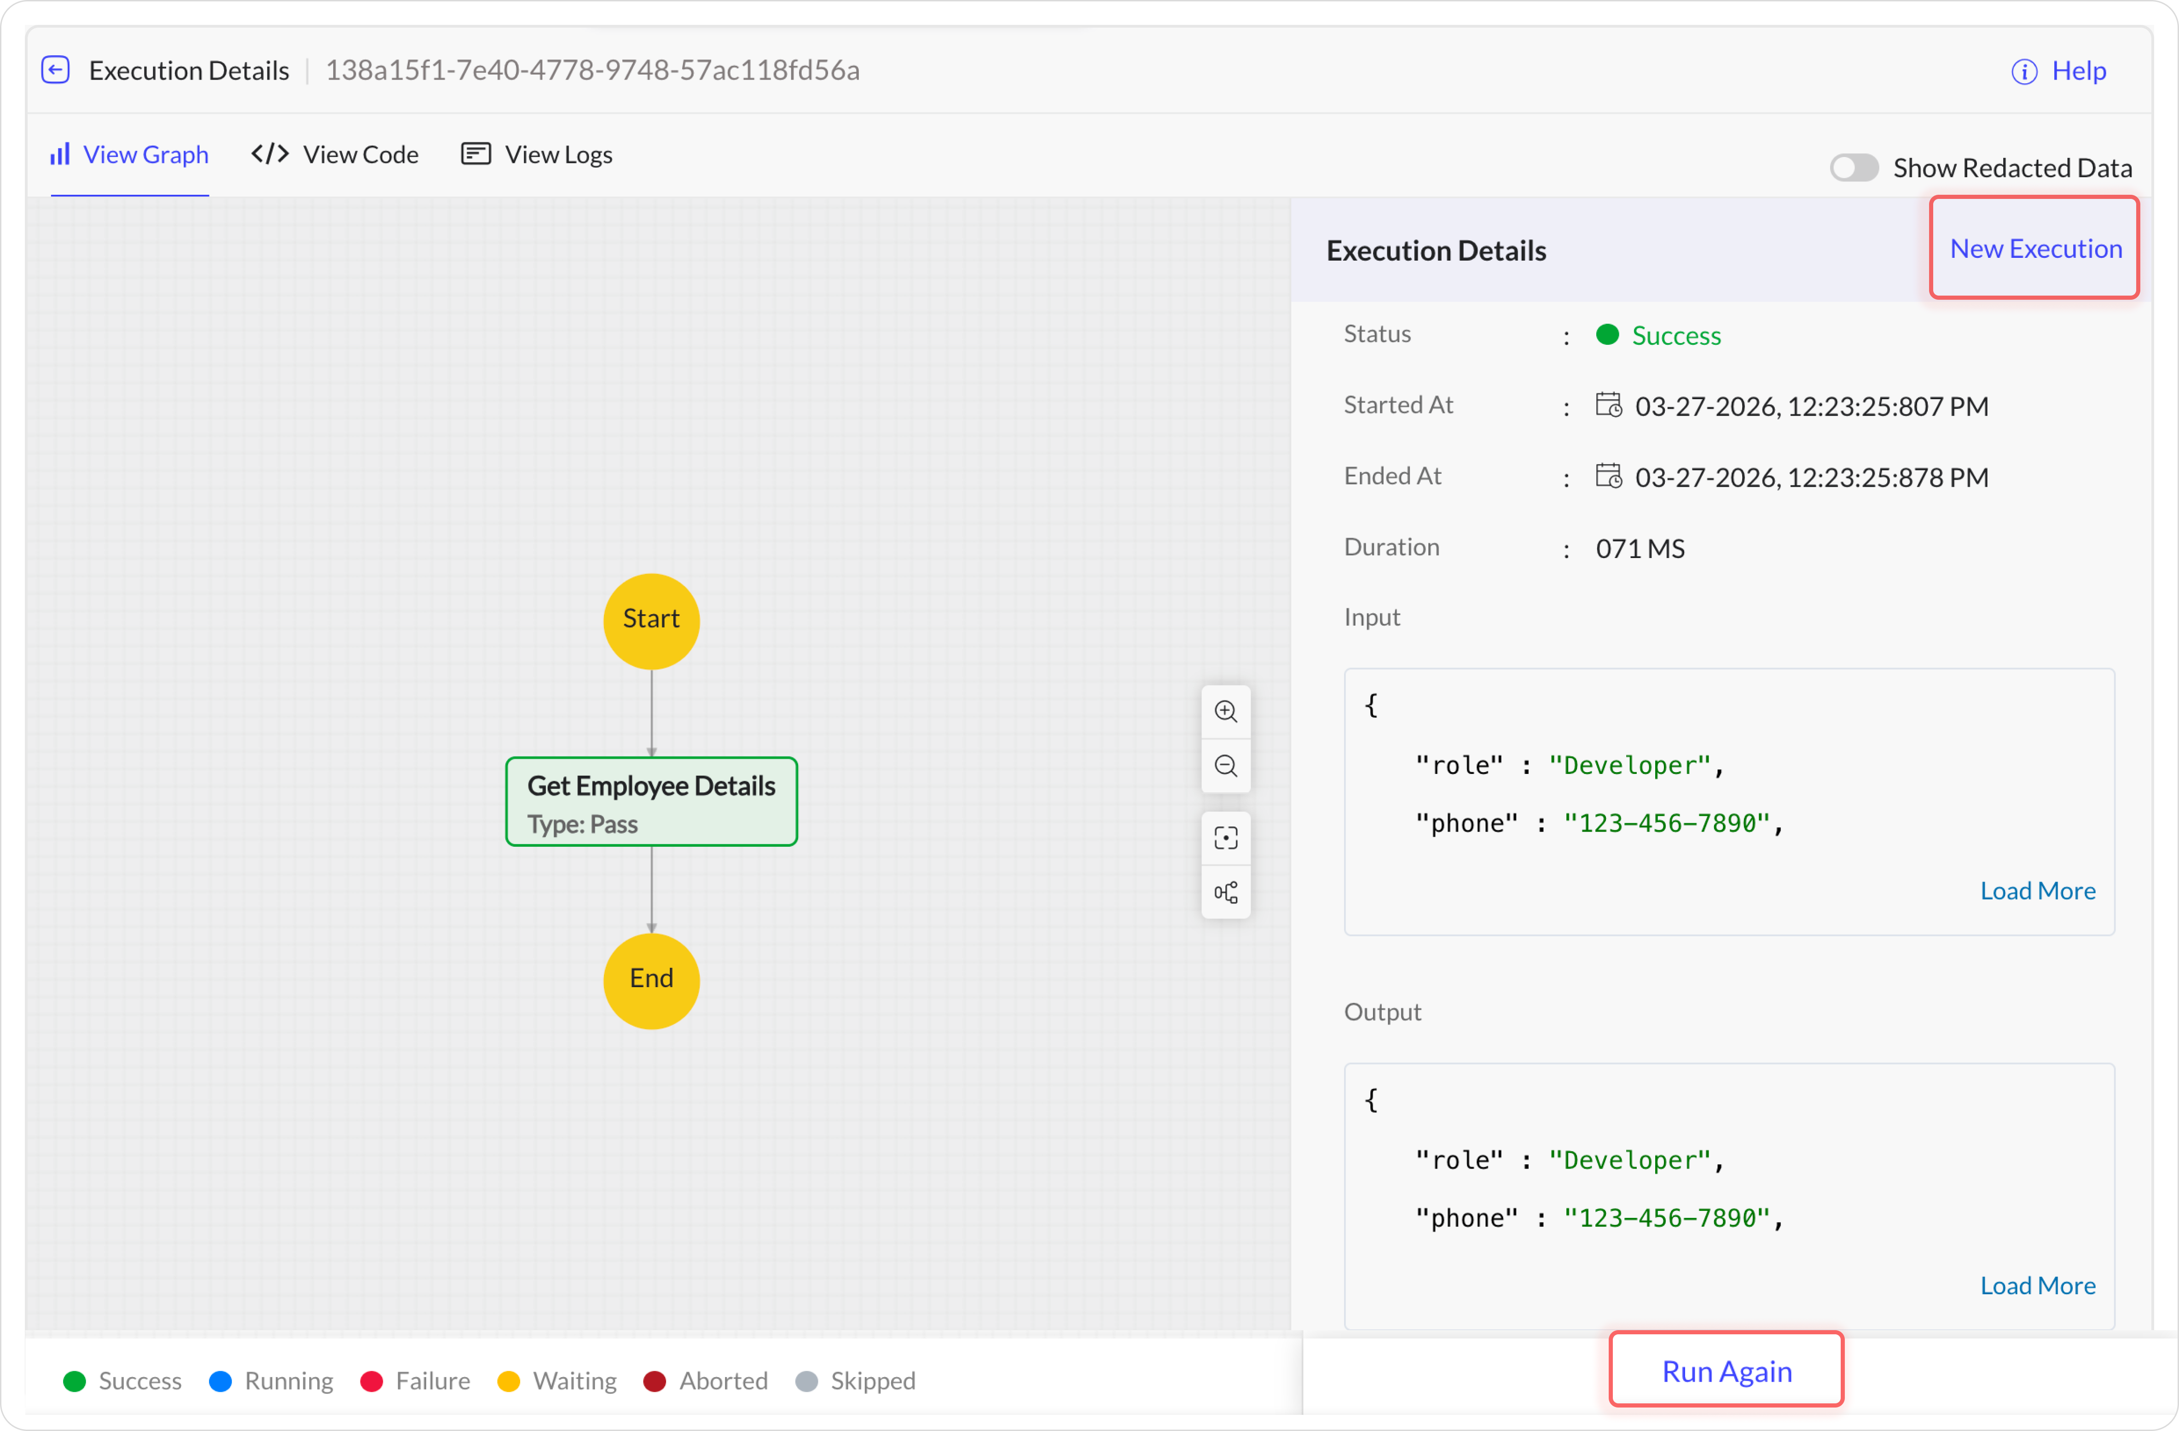The image size is (2179, 1431).
Task: Click the yellow Start node
Action: click(x=651, y=621)
